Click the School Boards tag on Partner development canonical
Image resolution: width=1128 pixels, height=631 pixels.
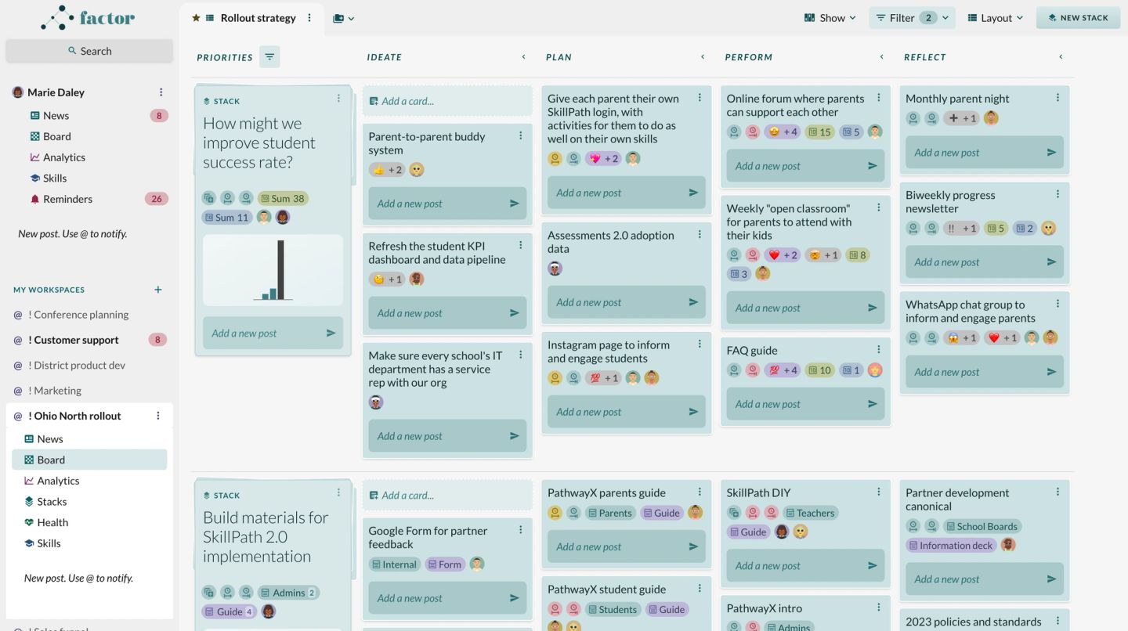tap(983, 527)
